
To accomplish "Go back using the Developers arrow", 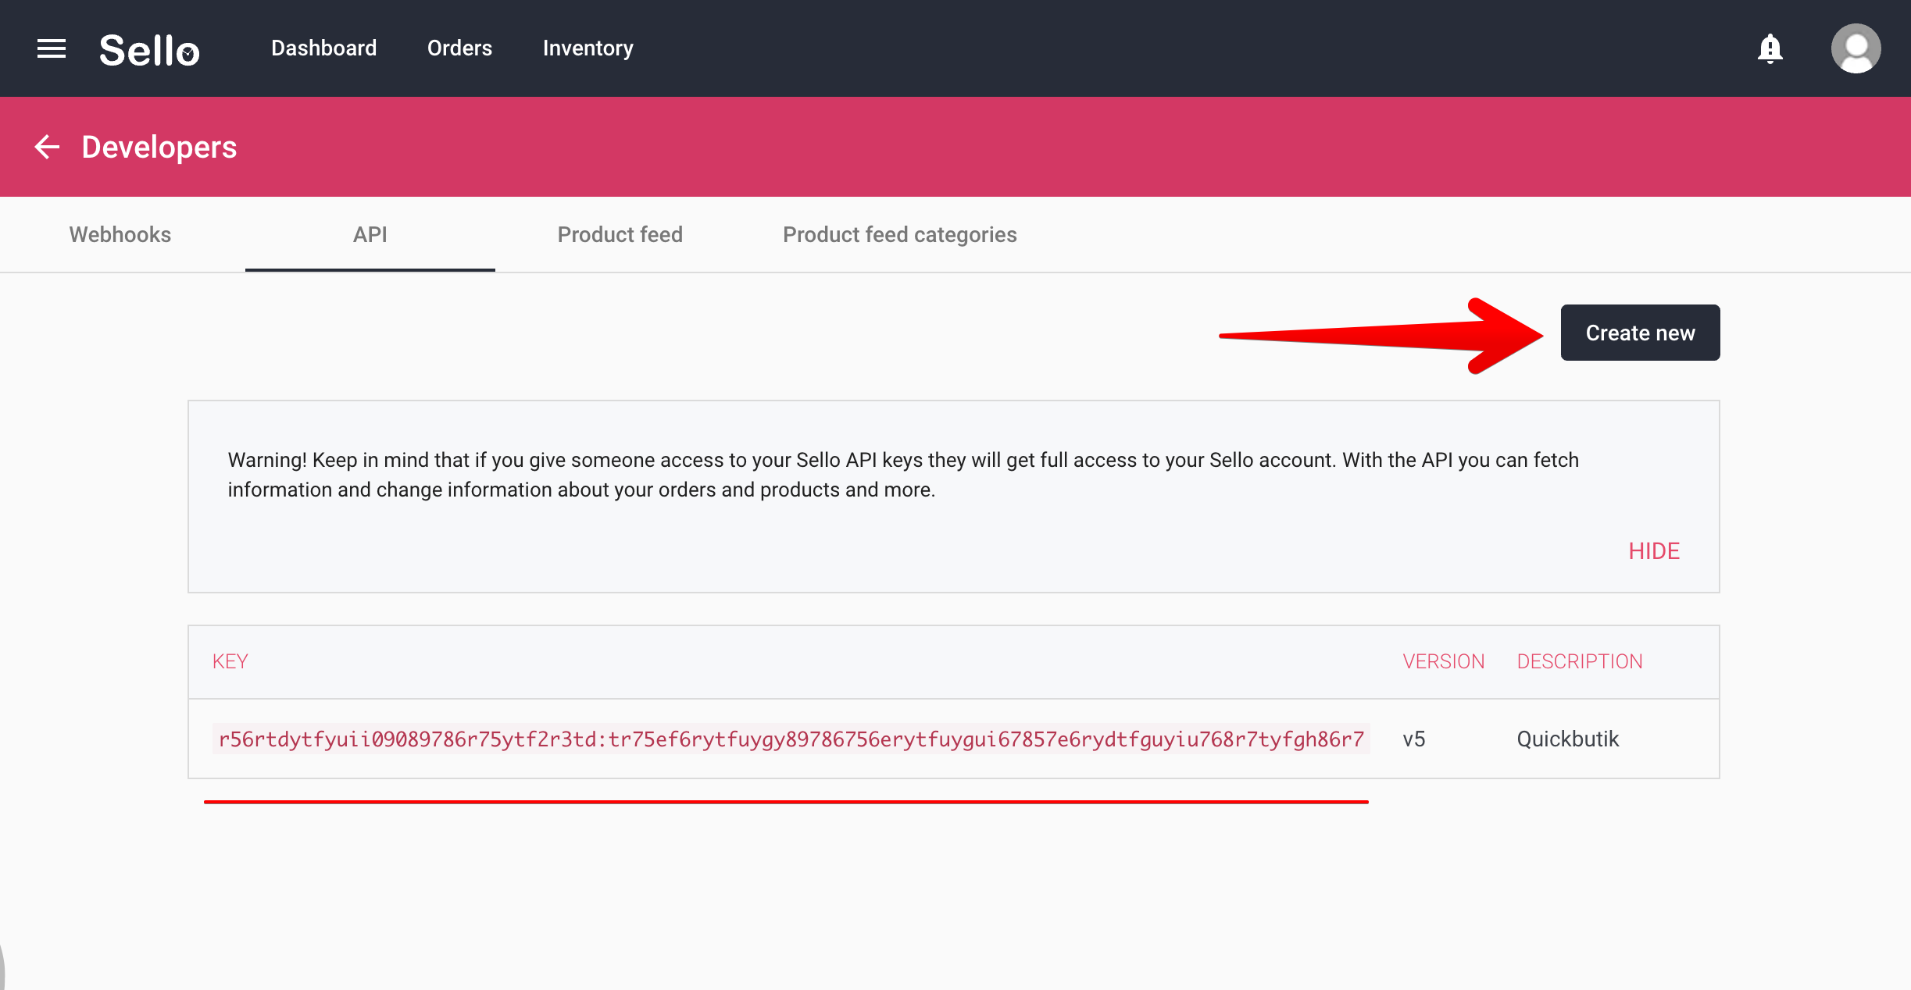I will (x=47, y=147).
